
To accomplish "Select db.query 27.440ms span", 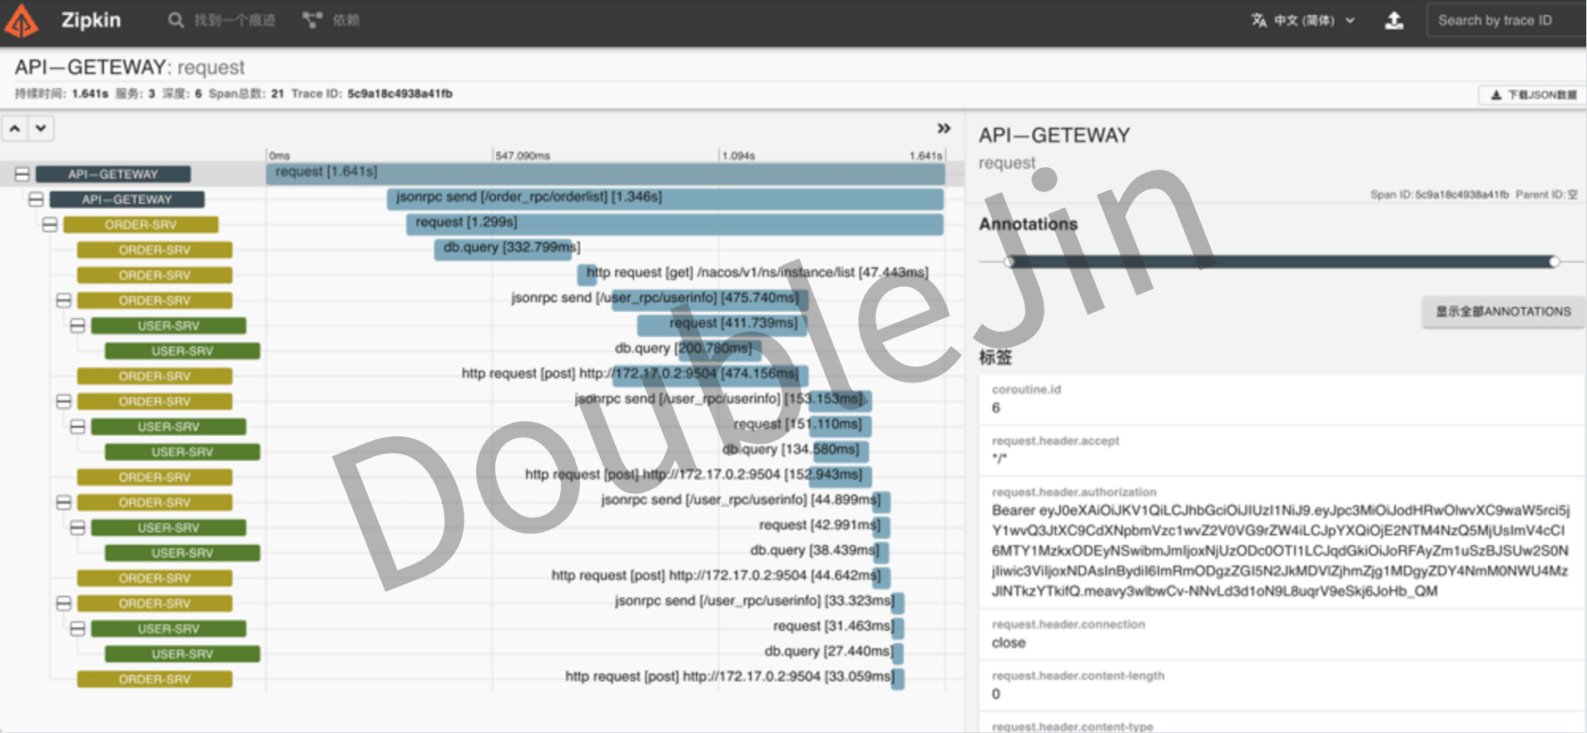I will 897,653.
